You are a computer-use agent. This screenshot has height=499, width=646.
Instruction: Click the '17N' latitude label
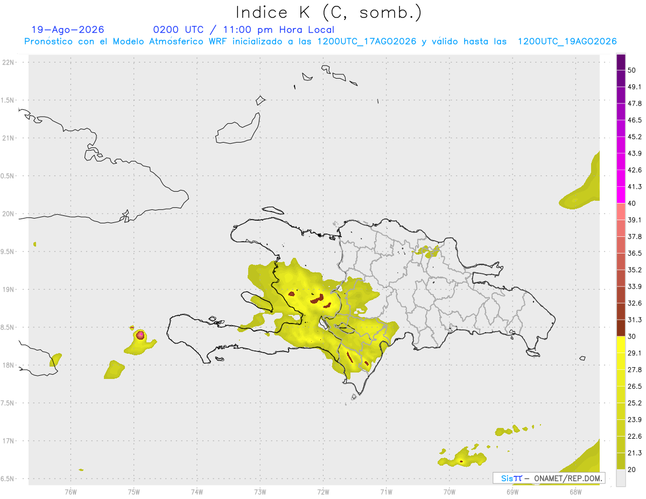pyautogui.click(x=9, y=441)
